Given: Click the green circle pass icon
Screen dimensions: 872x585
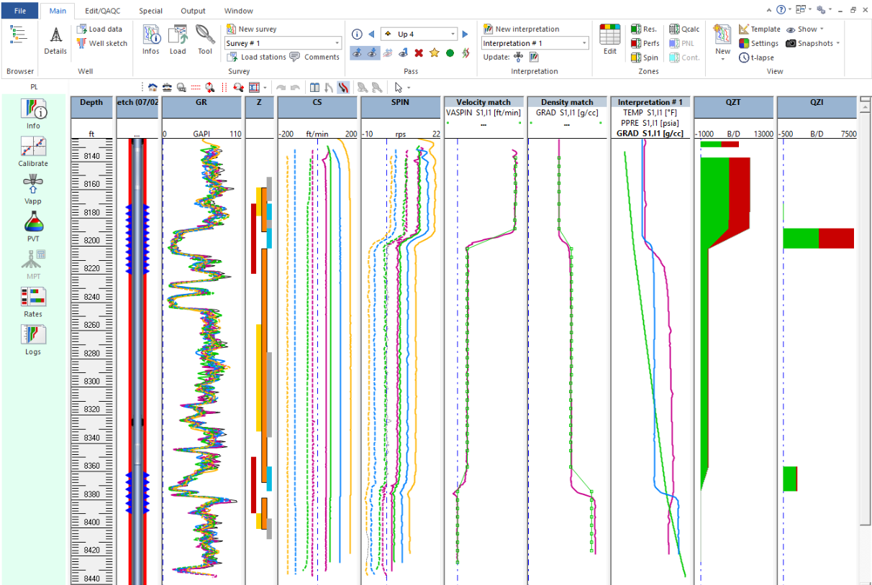Looking at the screenshot, I should (x=450, y=52).
